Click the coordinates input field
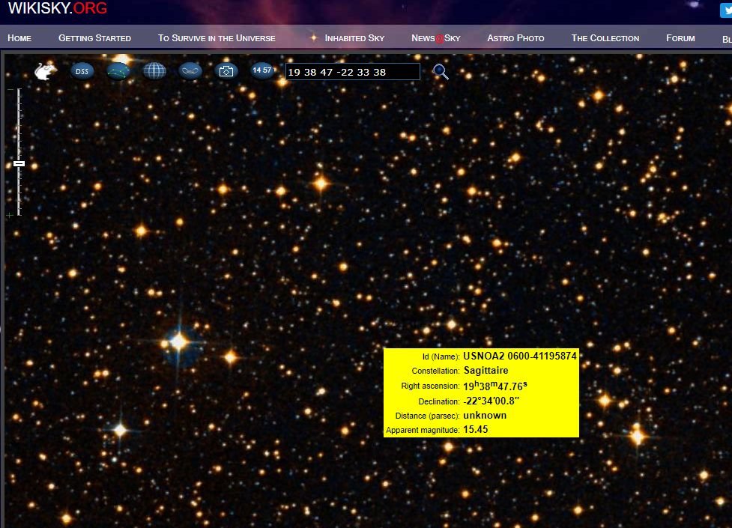This screenshot has width=732, height=528. click(352, 71)
